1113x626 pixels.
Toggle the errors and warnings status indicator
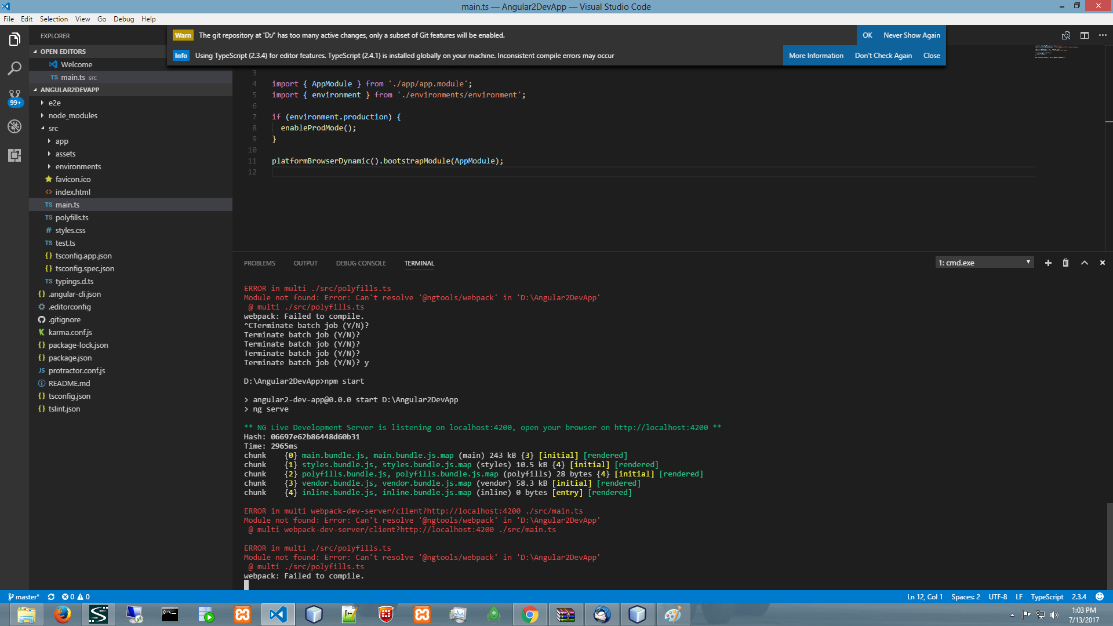pyautogui.click(x=76, y=596)
